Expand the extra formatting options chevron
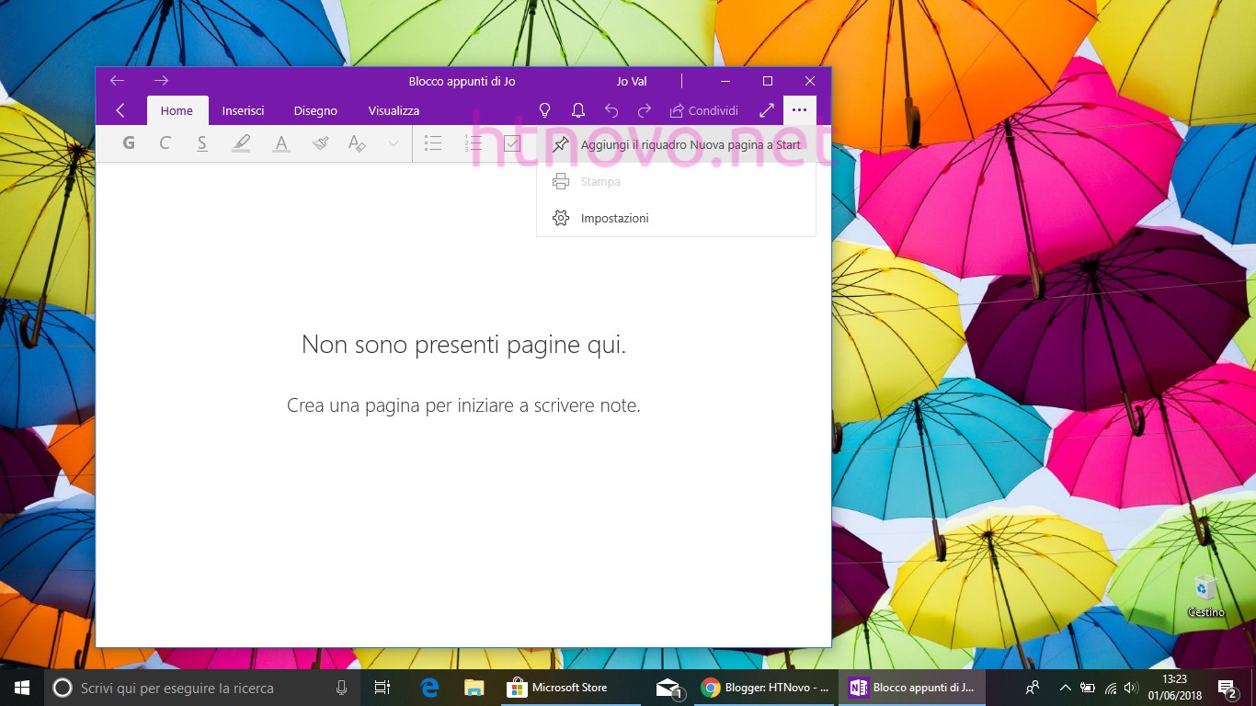 [393, 143]
